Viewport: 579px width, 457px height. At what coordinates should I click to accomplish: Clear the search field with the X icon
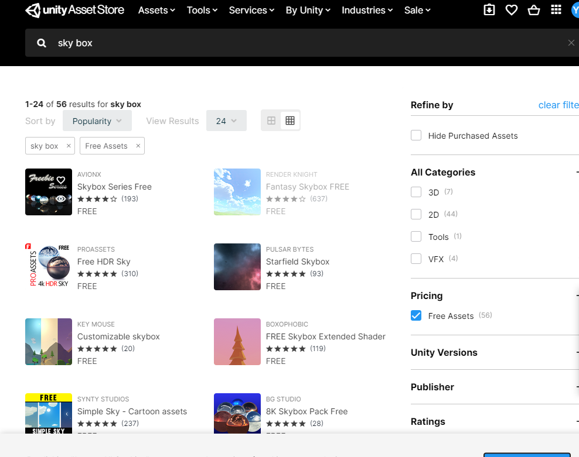point(571,43)
